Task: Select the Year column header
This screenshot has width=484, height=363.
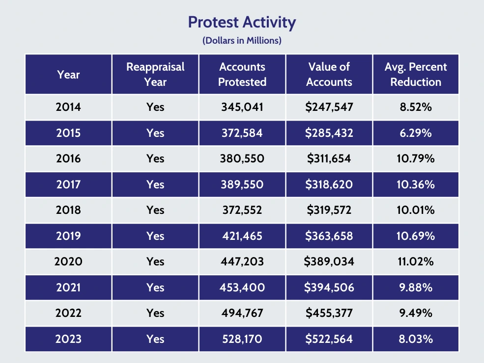Action: (x=68, y=75)
